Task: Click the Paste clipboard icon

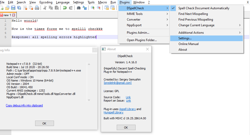Action: (57, 8)
